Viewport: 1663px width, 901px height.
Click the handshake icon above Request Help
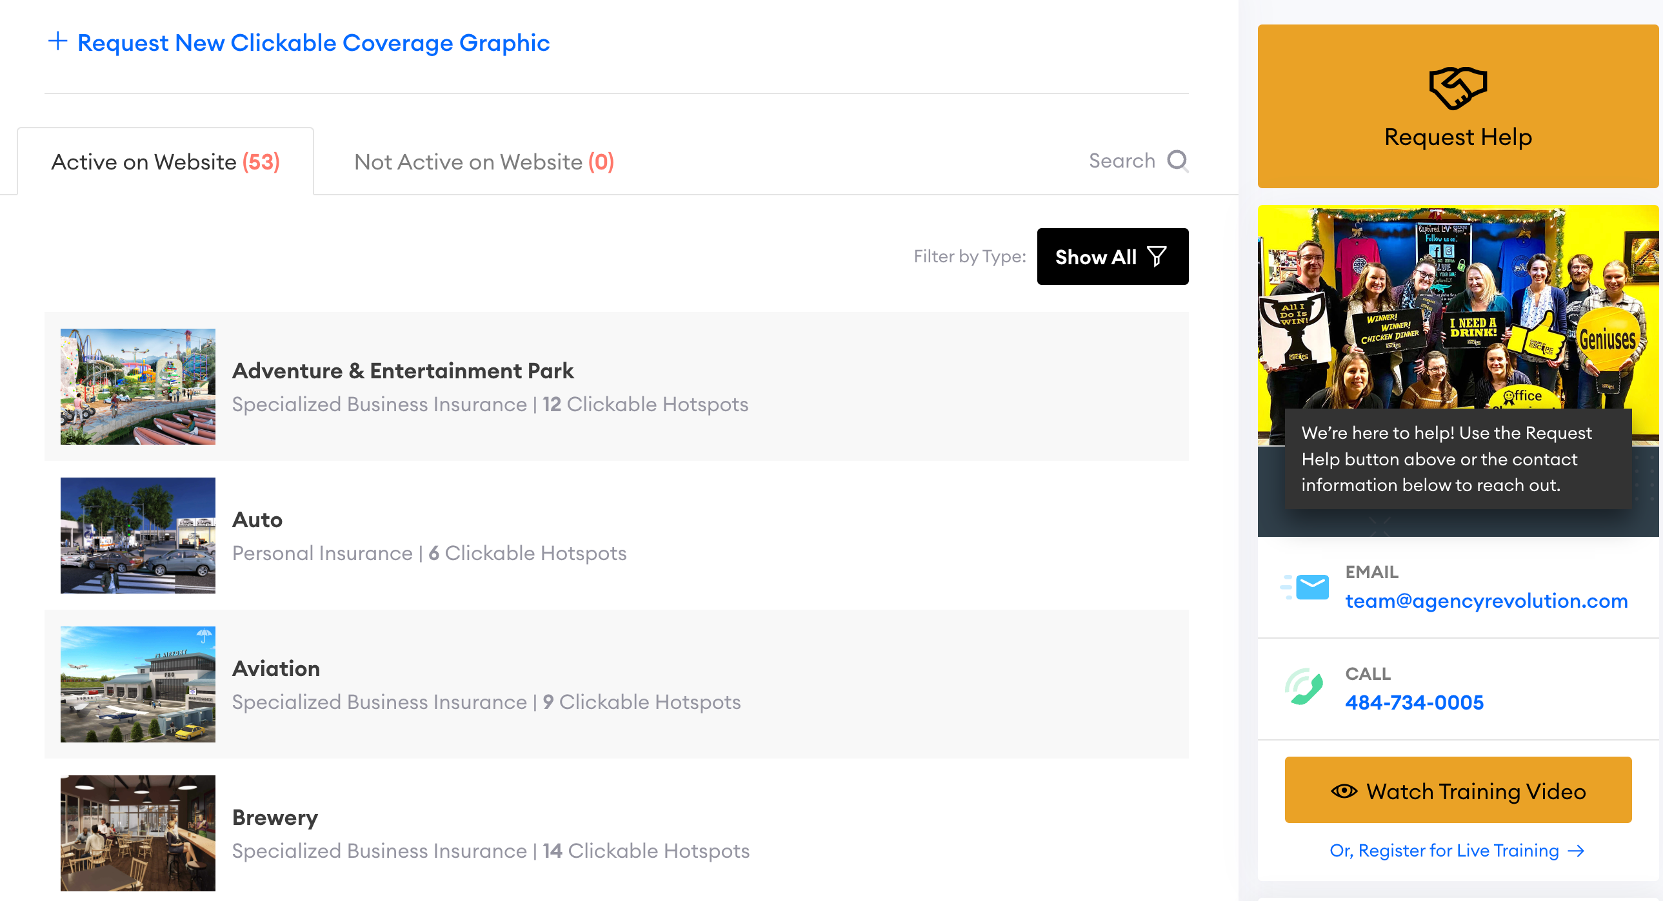tap(1457, 90)
